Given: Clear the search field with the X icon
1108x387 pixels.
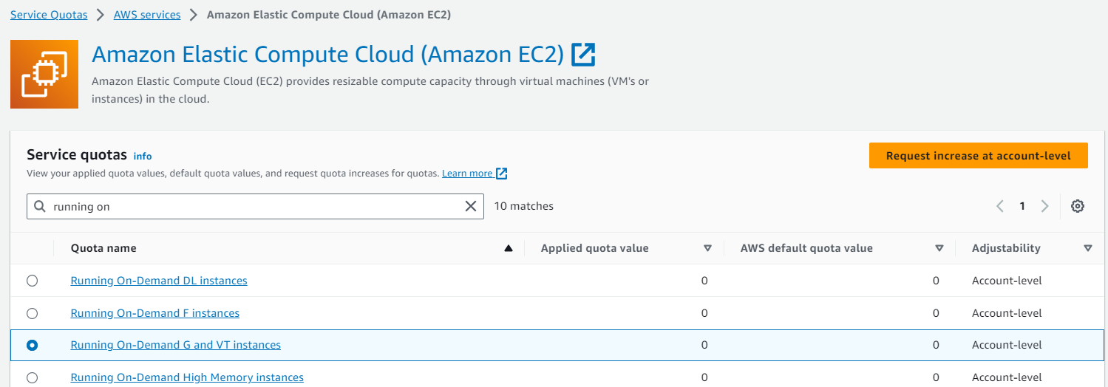Looking at the screenshot, I should pyautogui.click(x=471, y=207).
